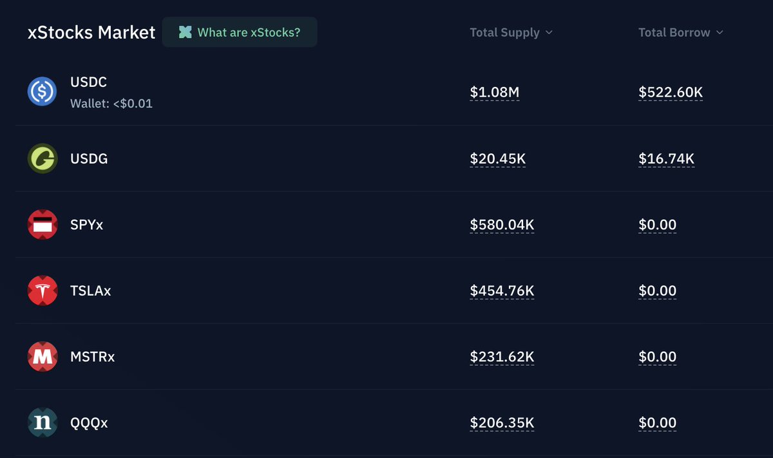The width and height of the screenshot is (773, 458).
Task: Click the xStocks Market heading
Action: point(91,32)
